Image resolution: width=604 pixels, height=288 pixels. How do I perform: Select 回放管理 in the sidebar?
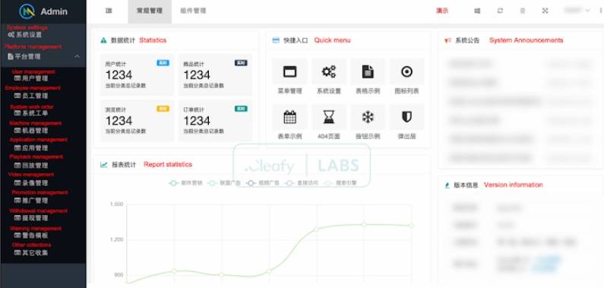31,166
